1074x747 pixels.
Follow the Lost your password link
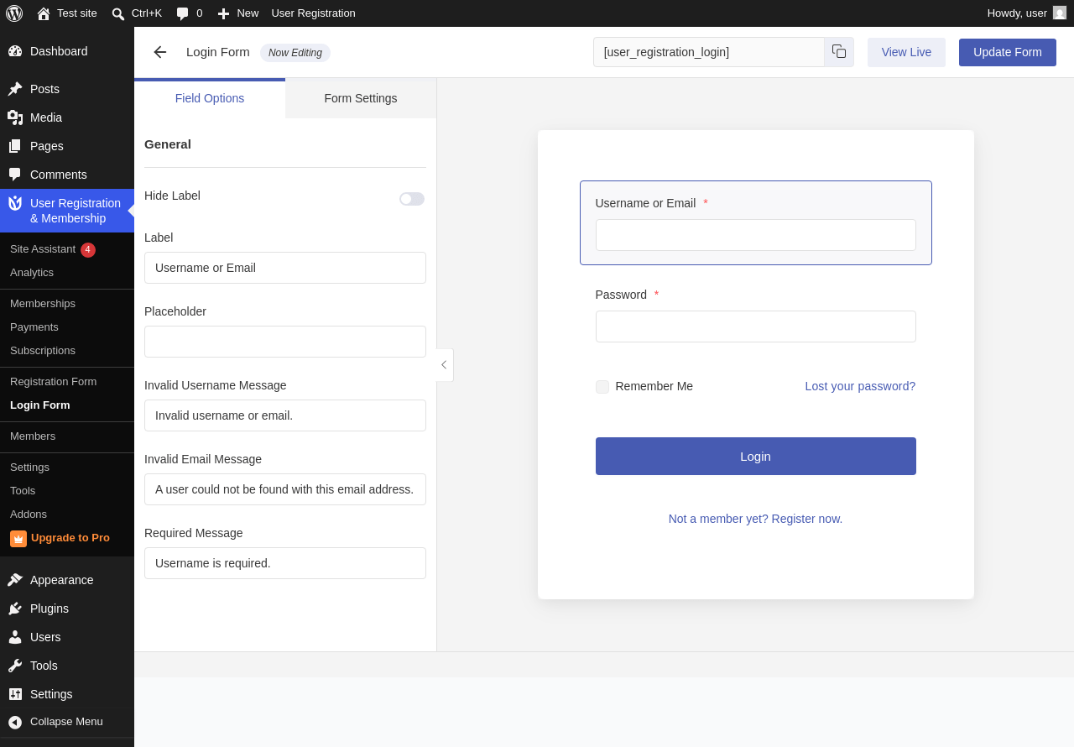860,386
